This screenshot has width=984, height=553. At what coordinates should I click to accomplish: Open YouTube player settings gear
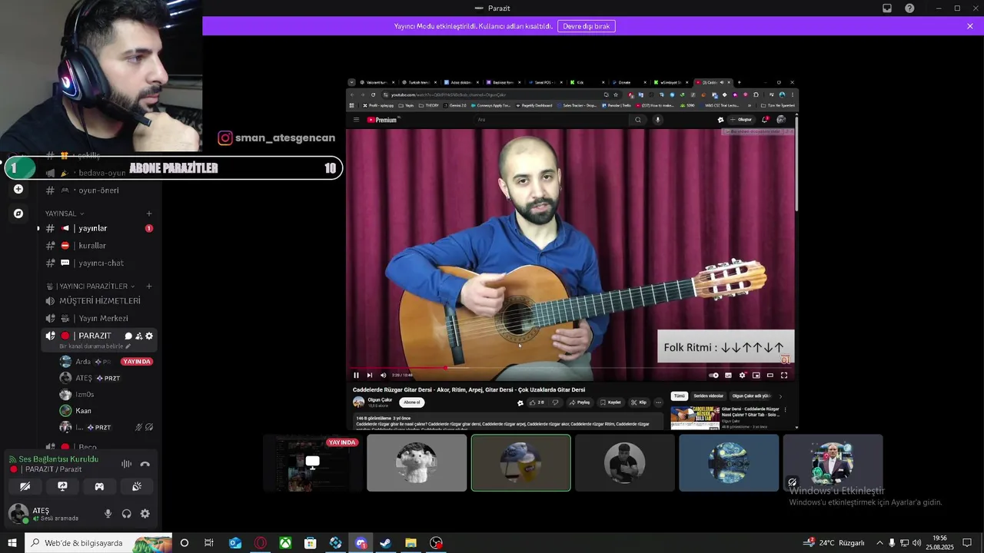point(742,375)
